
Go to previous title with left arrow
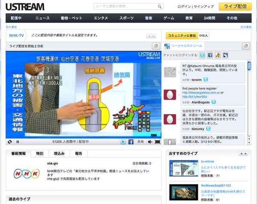[x=149, y=36]
